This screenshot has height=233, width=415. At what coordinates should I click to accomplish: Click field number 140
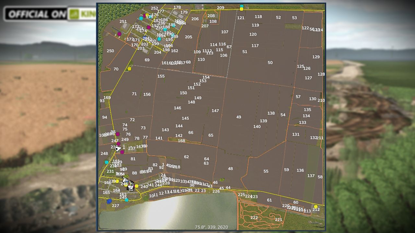coord(257,127)
